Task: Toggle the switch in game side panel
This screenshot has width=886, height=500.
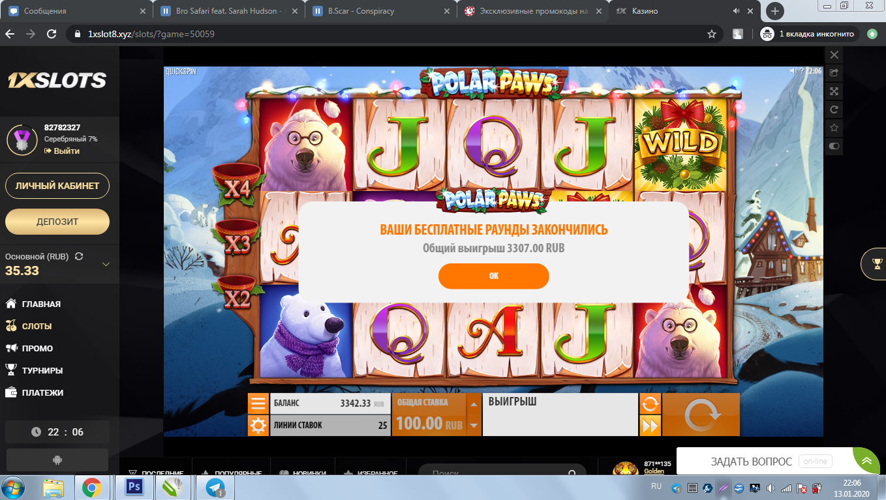Action: (834, 146)
